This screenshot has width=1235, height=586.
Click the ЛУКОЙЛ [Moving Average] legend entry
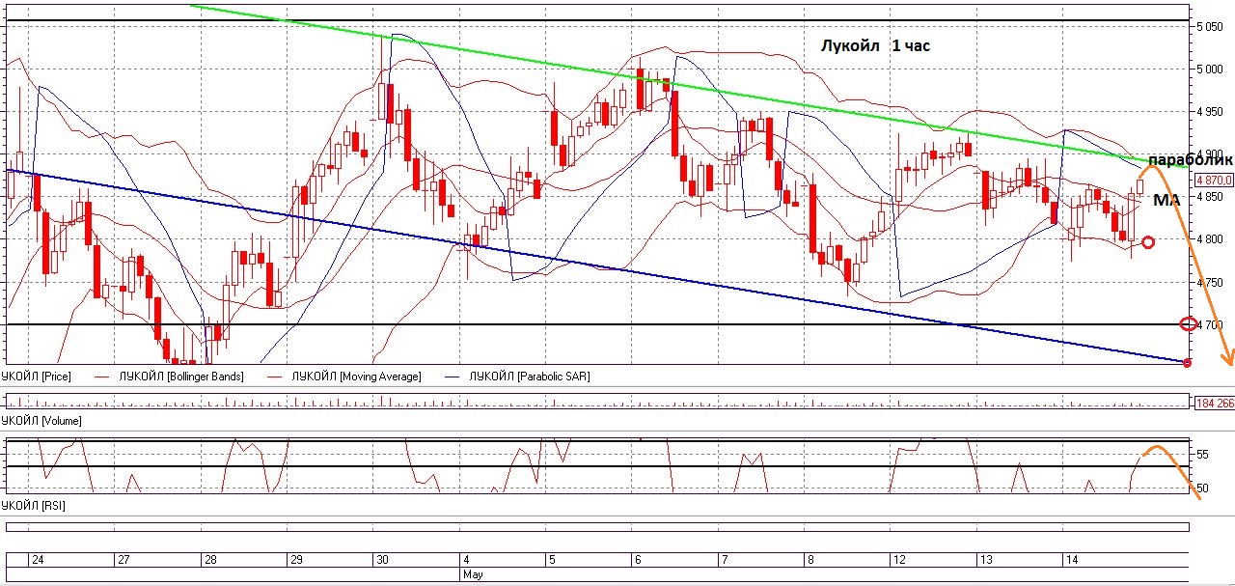coord(345,377)
